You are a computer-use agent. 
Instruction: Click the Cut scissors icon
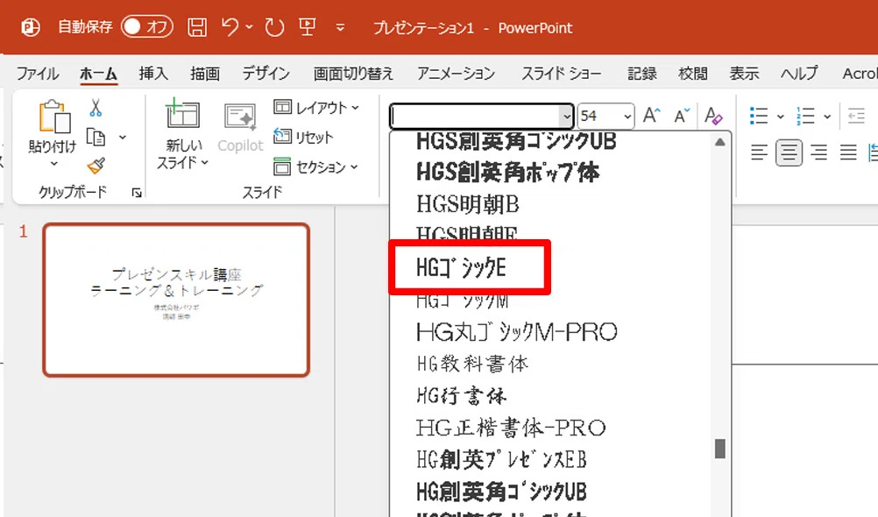96,108
